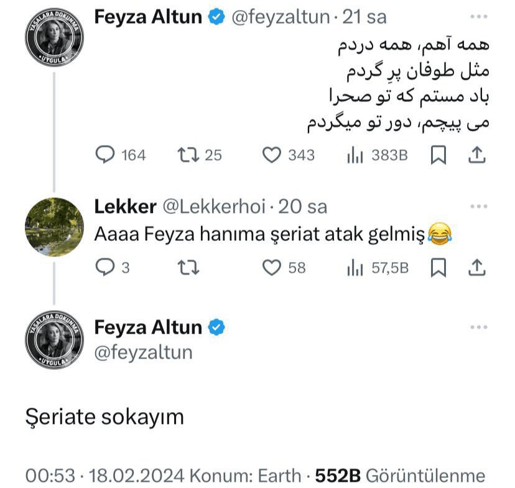Open @Lekkerhoi profile handle link
Viewport: 515px width, 488px height.
214,206
